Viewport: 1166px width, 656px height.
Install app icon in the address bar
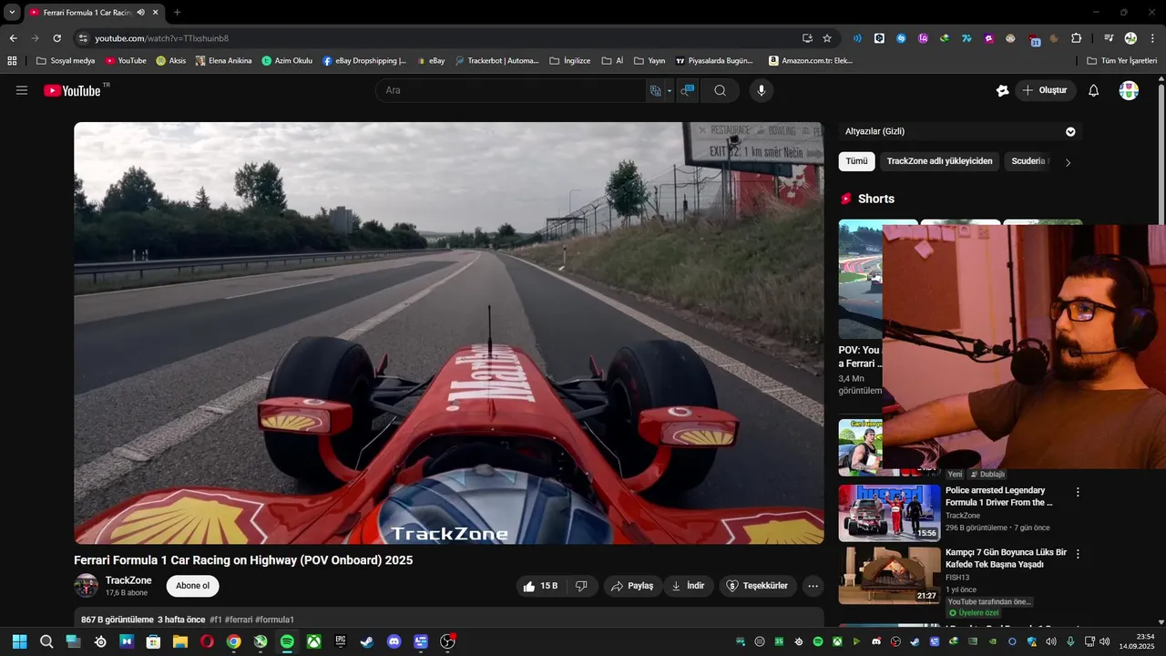[x=807, y=38]
